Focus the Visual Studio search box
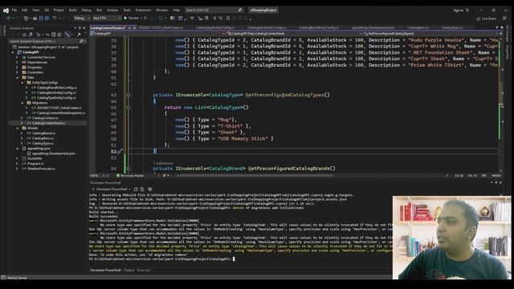 [214, 10]
